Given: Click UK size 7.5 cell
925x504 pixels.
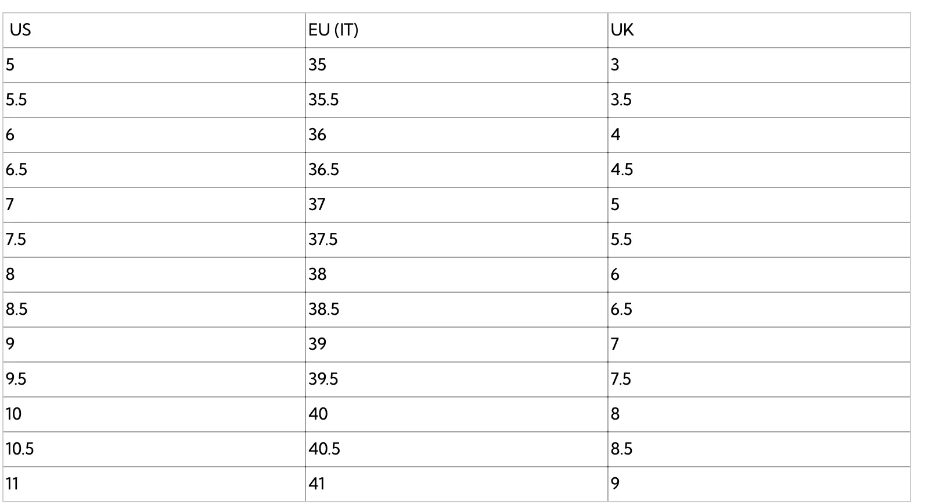Looking at the screenshot, I should pyautogui.click(x=759, y=379).
